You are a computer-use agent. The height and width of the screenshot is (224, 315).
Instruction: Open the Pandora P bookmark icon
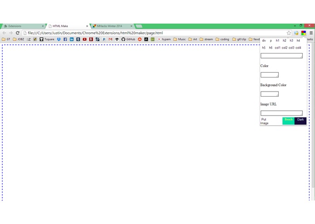pos(104,39)
